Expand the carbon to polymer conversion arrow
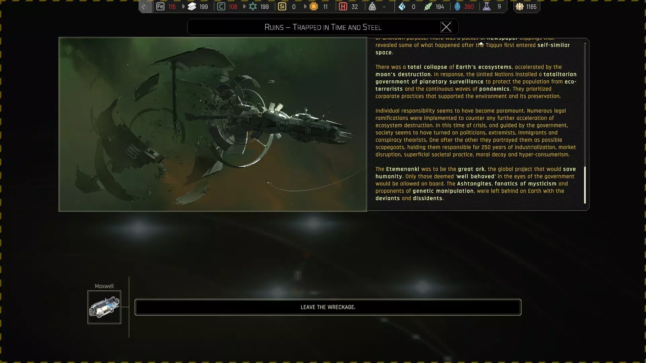The width and height of the screenshot is (646, 363). (244, 6)
